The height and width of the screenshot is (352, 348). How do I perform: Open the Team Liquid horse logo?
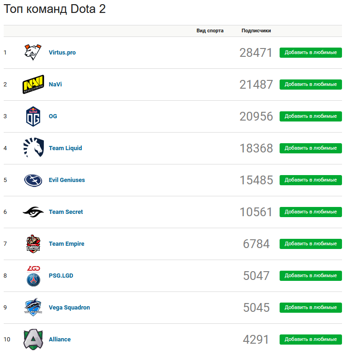(33, 147)
